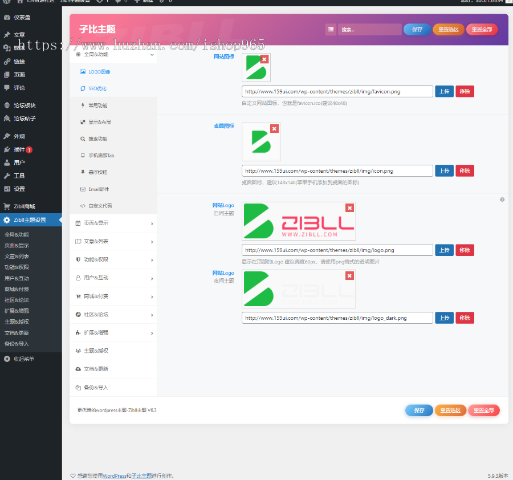Click the 移除 button for favicon.png
The width and height of the screenshot is (513, 480).
(465, 91)
